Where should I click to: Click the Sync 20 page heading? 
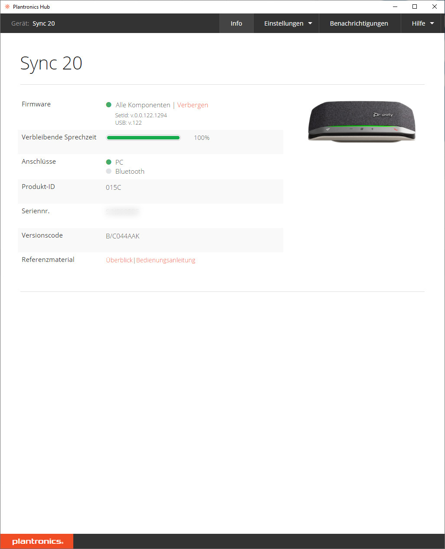click(51, 63)
